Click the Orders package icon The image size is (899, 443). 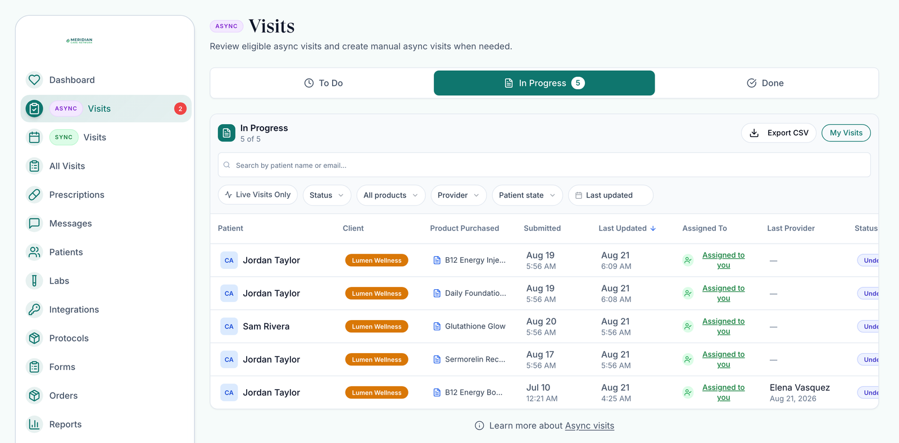pyautogui.click(x=34, y=395)
